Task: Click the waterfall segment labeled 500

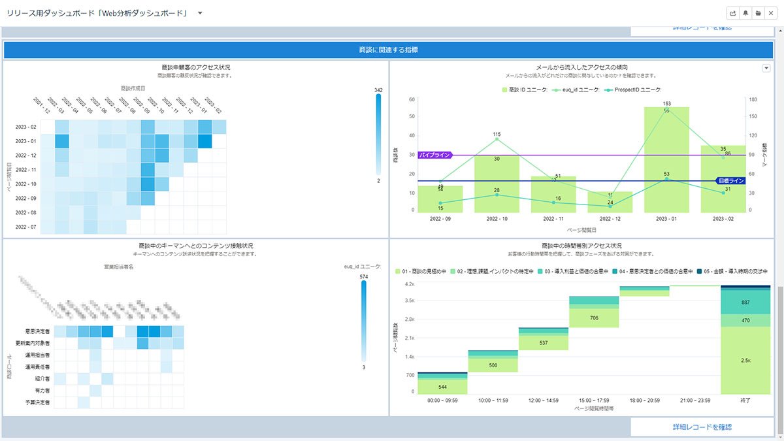Action: pos(493,366)
